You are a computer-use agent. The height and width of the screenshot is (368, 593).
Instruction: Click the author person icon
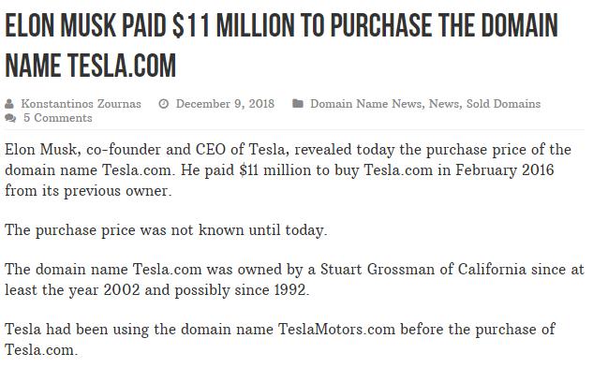tap(9, 104)
